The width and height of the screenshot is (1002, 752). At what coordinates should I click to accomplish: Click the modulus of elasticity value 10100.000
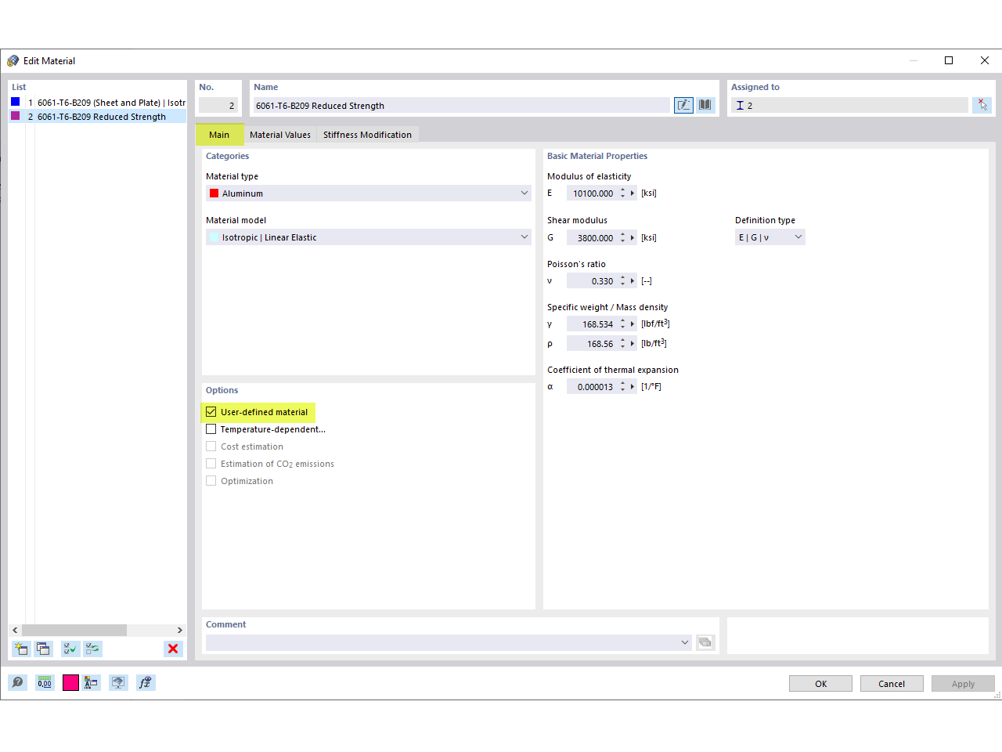pyautogui.click(x=593, y=193)
